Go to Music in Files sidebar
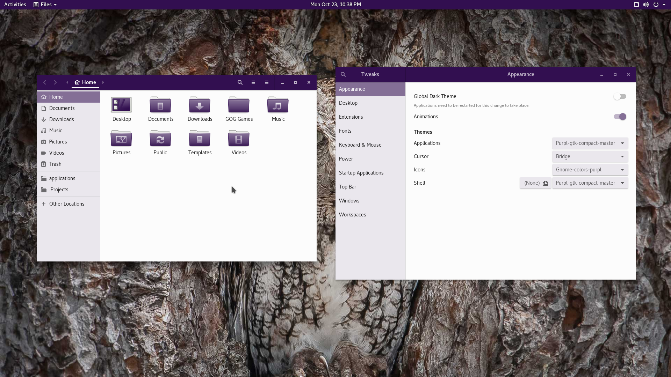This screenshot has height=377, width=671. click(68, 131)
